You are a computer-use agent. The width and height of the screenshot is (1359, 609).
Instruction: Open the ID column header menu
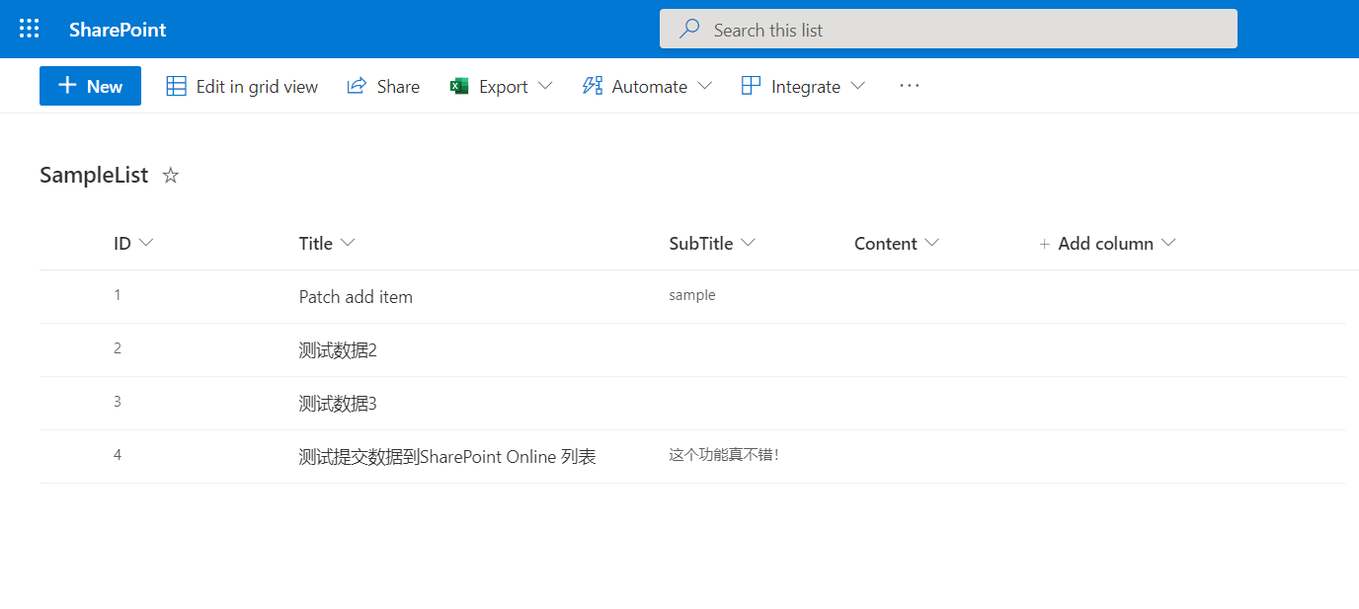[133, 244]
